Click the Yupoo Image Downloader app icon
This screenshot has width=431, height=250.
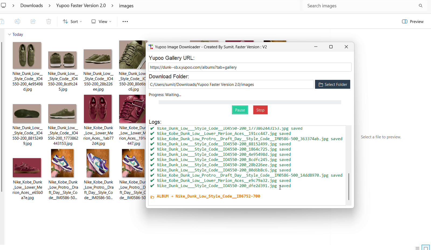tap(151, 47)
